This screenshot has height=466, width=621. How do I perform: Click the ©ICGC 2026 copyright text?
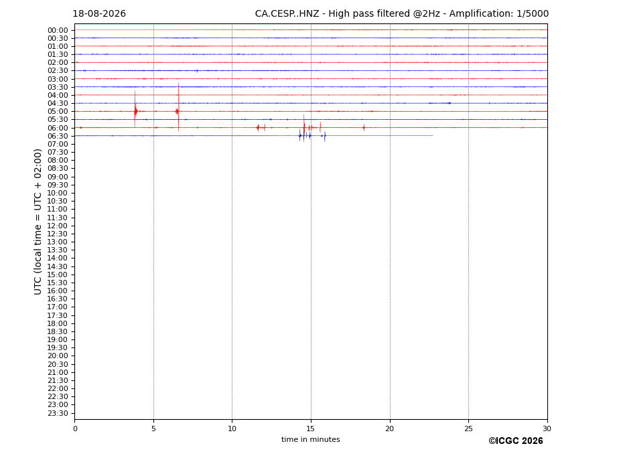click(516, 441)
